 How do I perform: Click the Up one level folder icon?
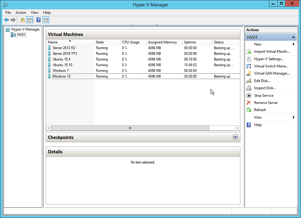tap(22, 20)
